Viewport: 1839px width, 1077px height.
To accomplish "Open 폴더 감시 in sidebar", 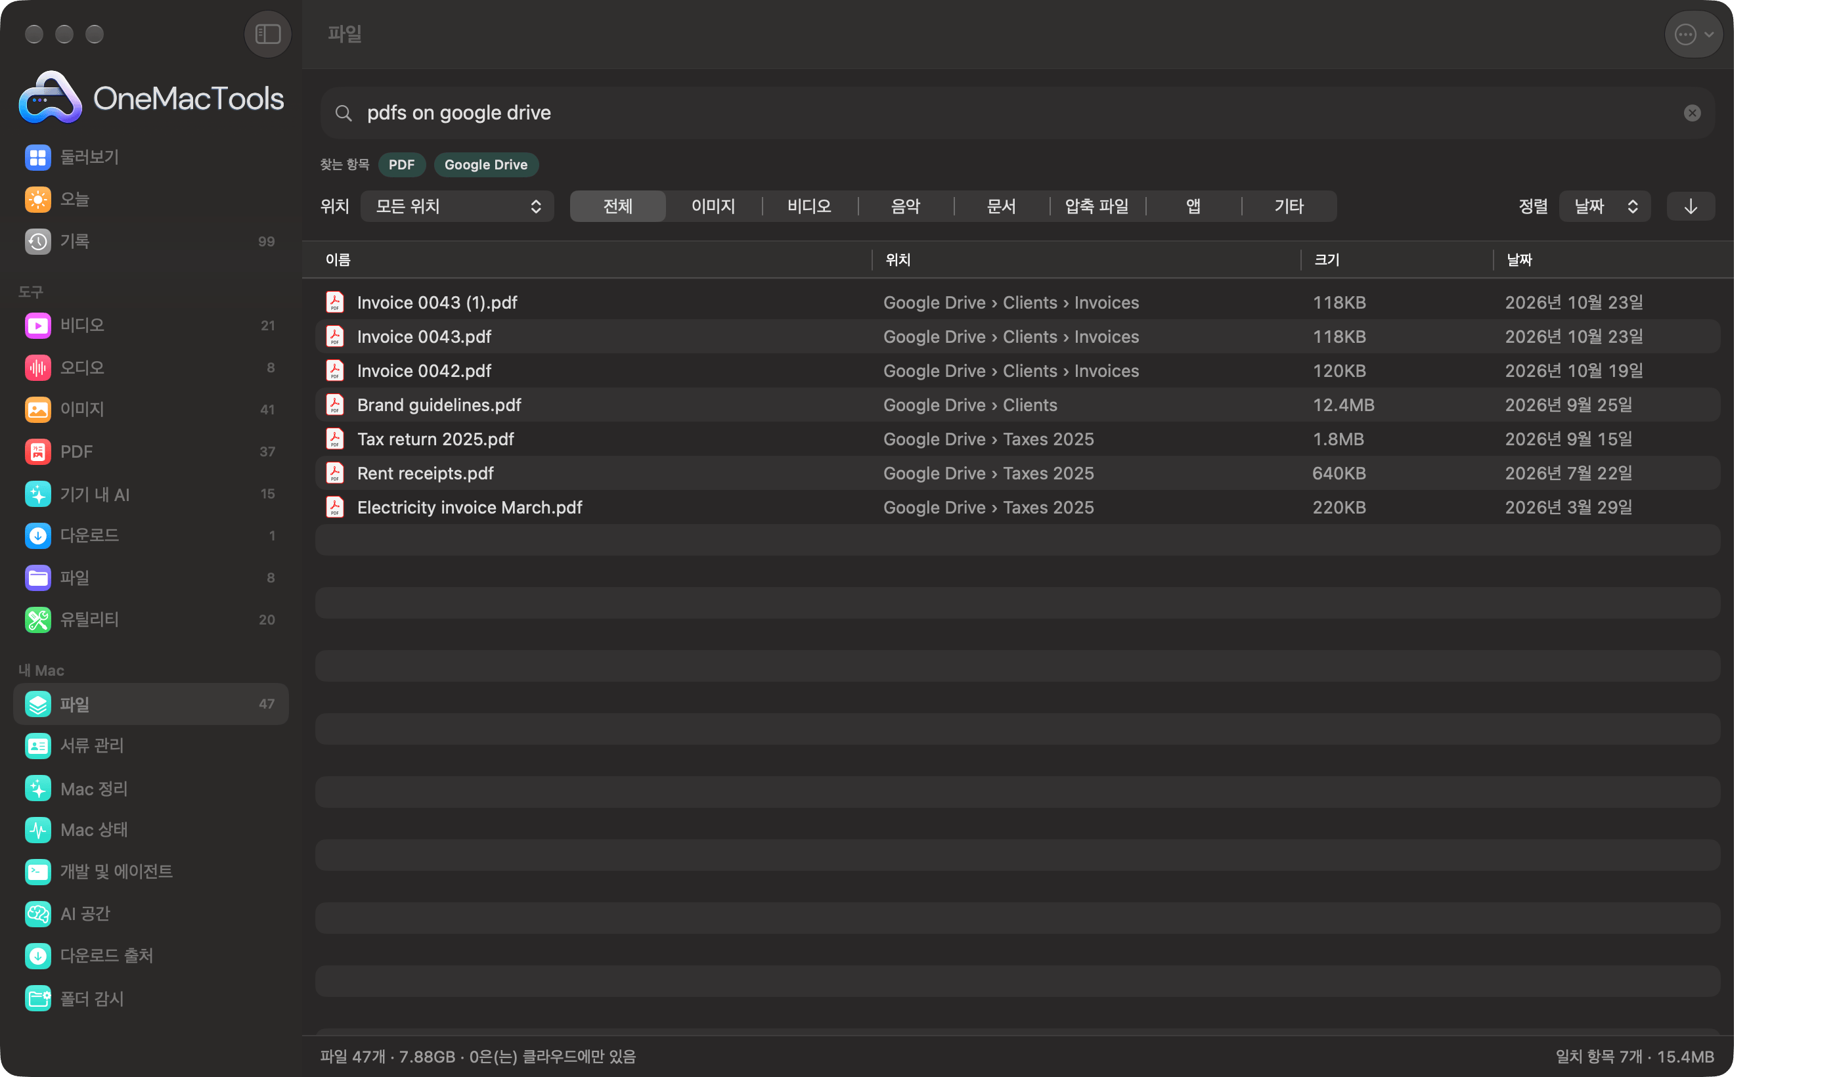I will tap(151, 998).
